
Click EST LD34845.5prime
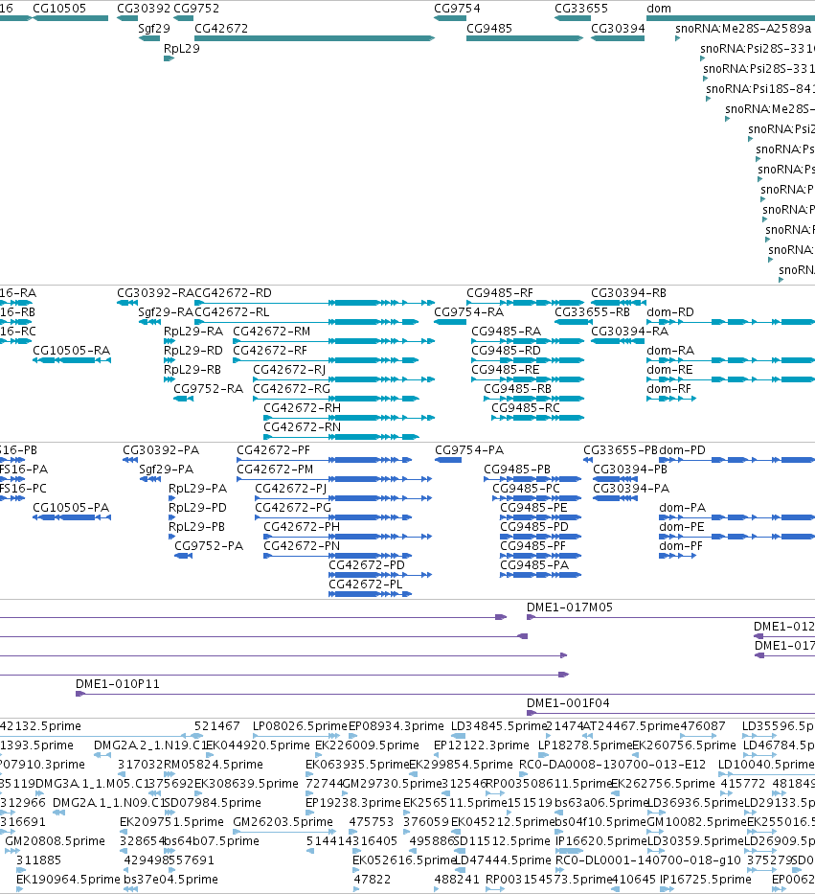click(x=459, y=736)
